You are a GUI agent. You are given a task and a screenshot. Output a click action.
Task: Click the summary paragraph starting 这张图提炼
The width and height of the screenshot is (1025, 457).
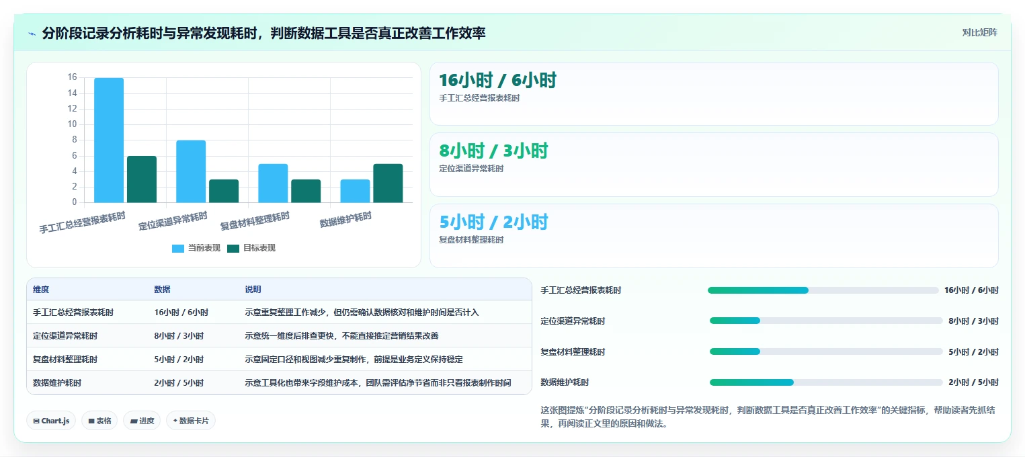(768, 417)
